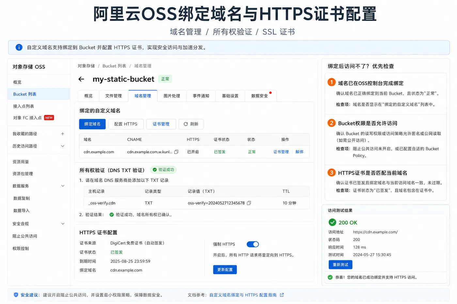
Task: Click the 2024-05-27 15:30:45 test time
Action: click(372, 255)
